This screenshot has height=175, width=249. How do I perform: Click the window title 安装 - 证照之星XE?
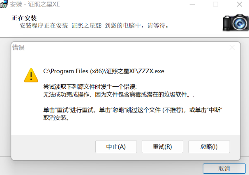pos(35,4)
